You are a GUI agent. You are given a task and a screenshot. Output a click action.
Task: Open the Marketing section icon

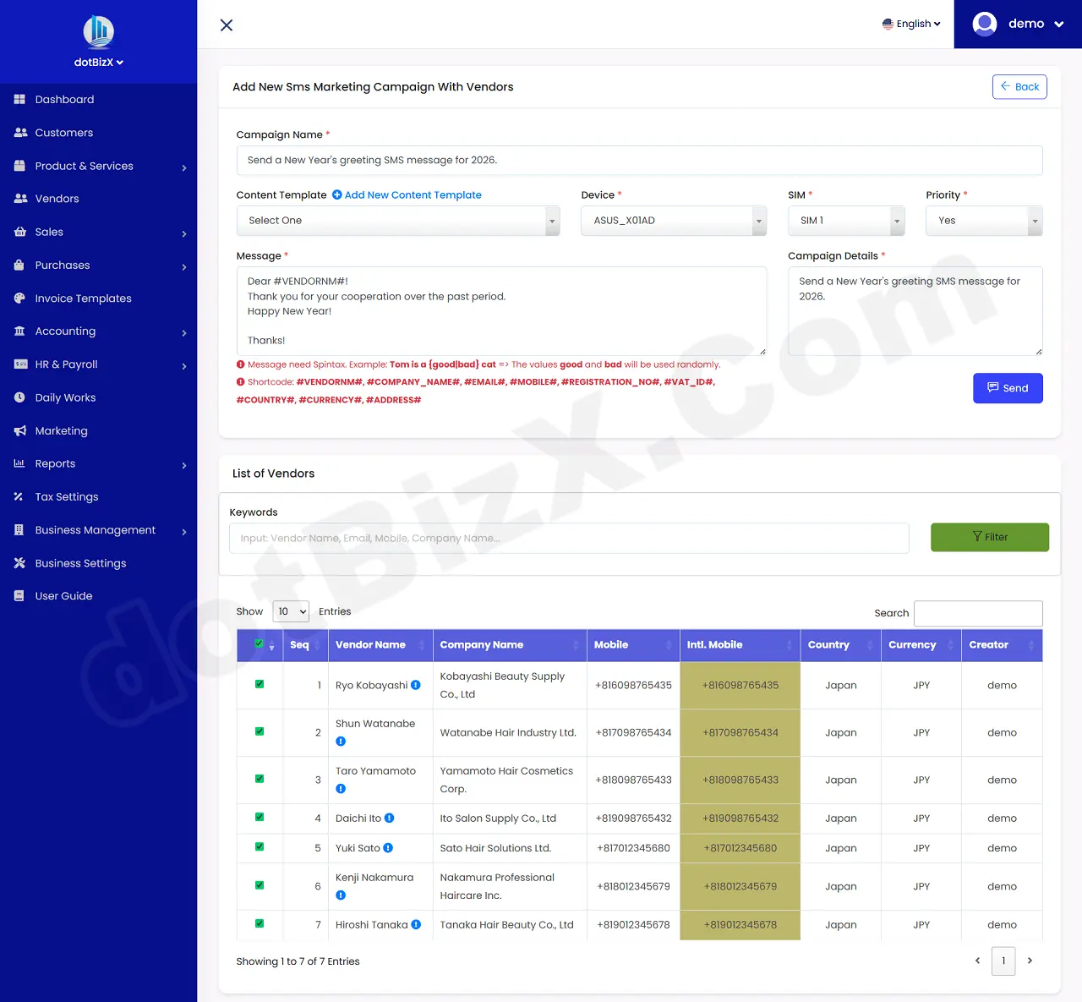19,430
